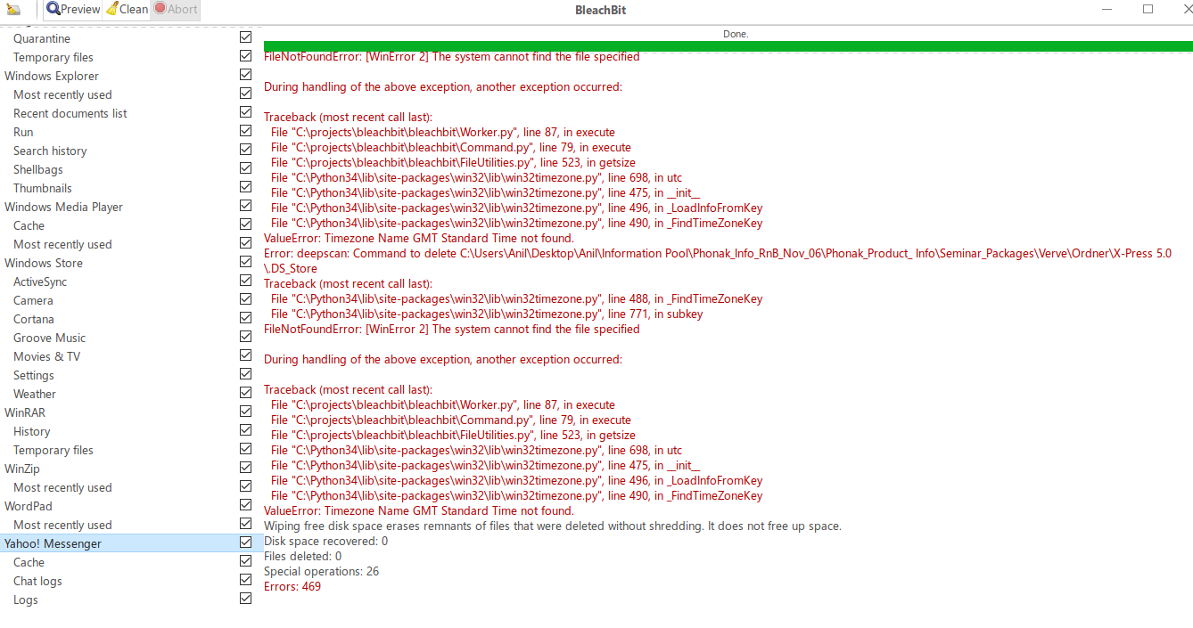Minimize the BleachBit window
The width and height of the screenshot is (1193, 628).
coord(1106,9)
